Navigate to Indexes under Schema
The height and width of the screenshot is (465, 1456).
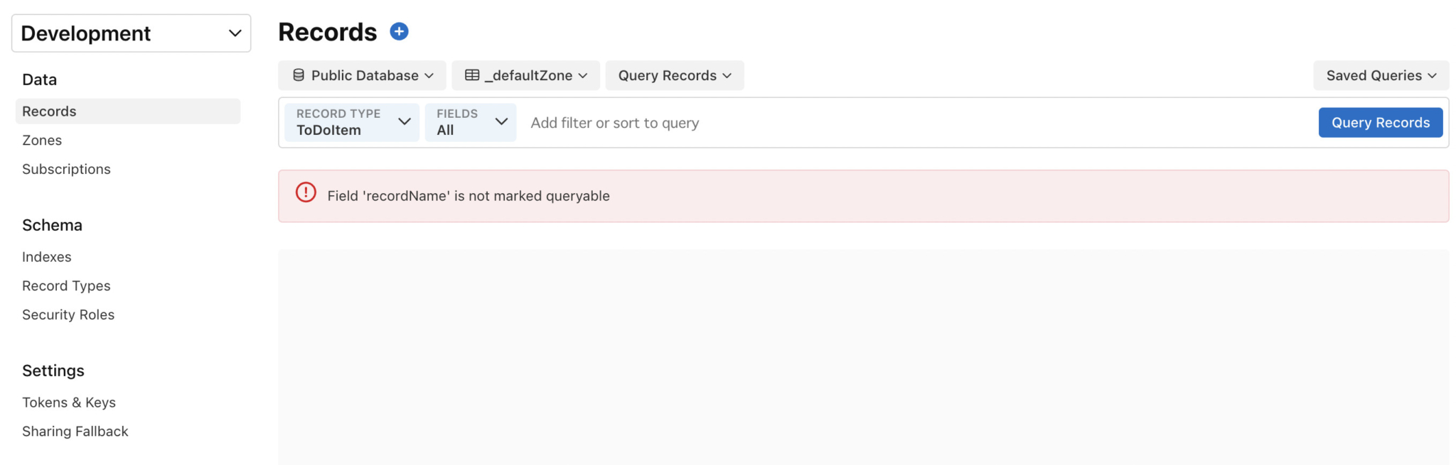(x=47, y=257)
